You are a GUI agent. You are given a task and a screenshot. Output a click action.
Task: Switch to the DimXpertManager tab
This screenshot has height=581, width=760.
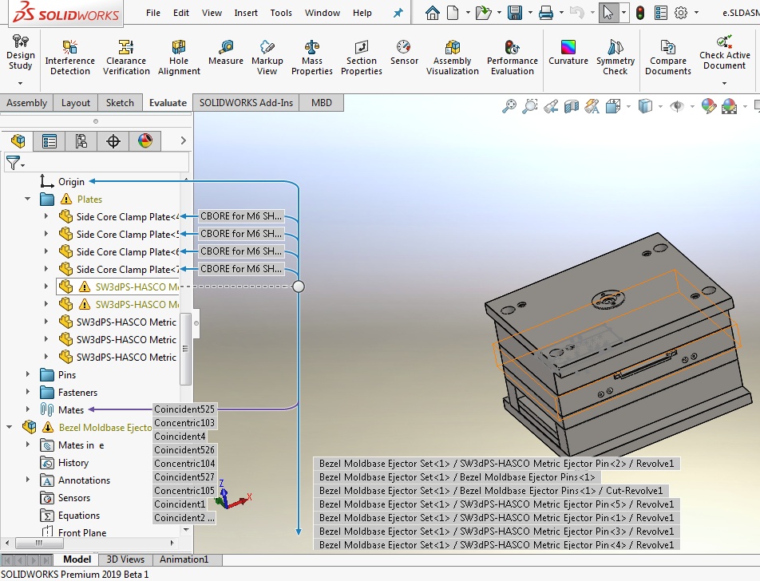113,141
